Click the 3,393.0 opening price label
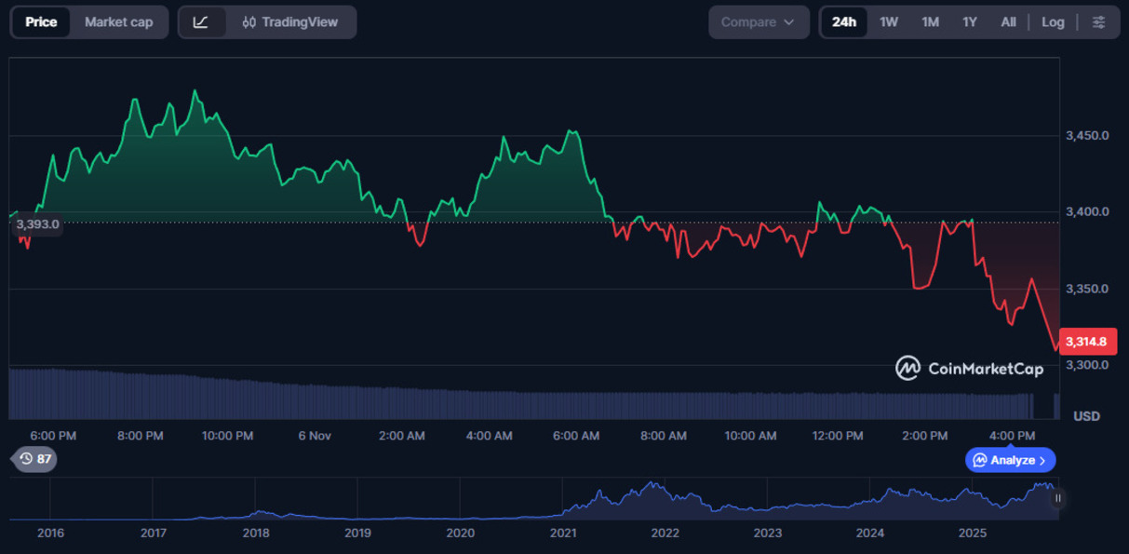 pyautogui.click(x=37, y=224)
